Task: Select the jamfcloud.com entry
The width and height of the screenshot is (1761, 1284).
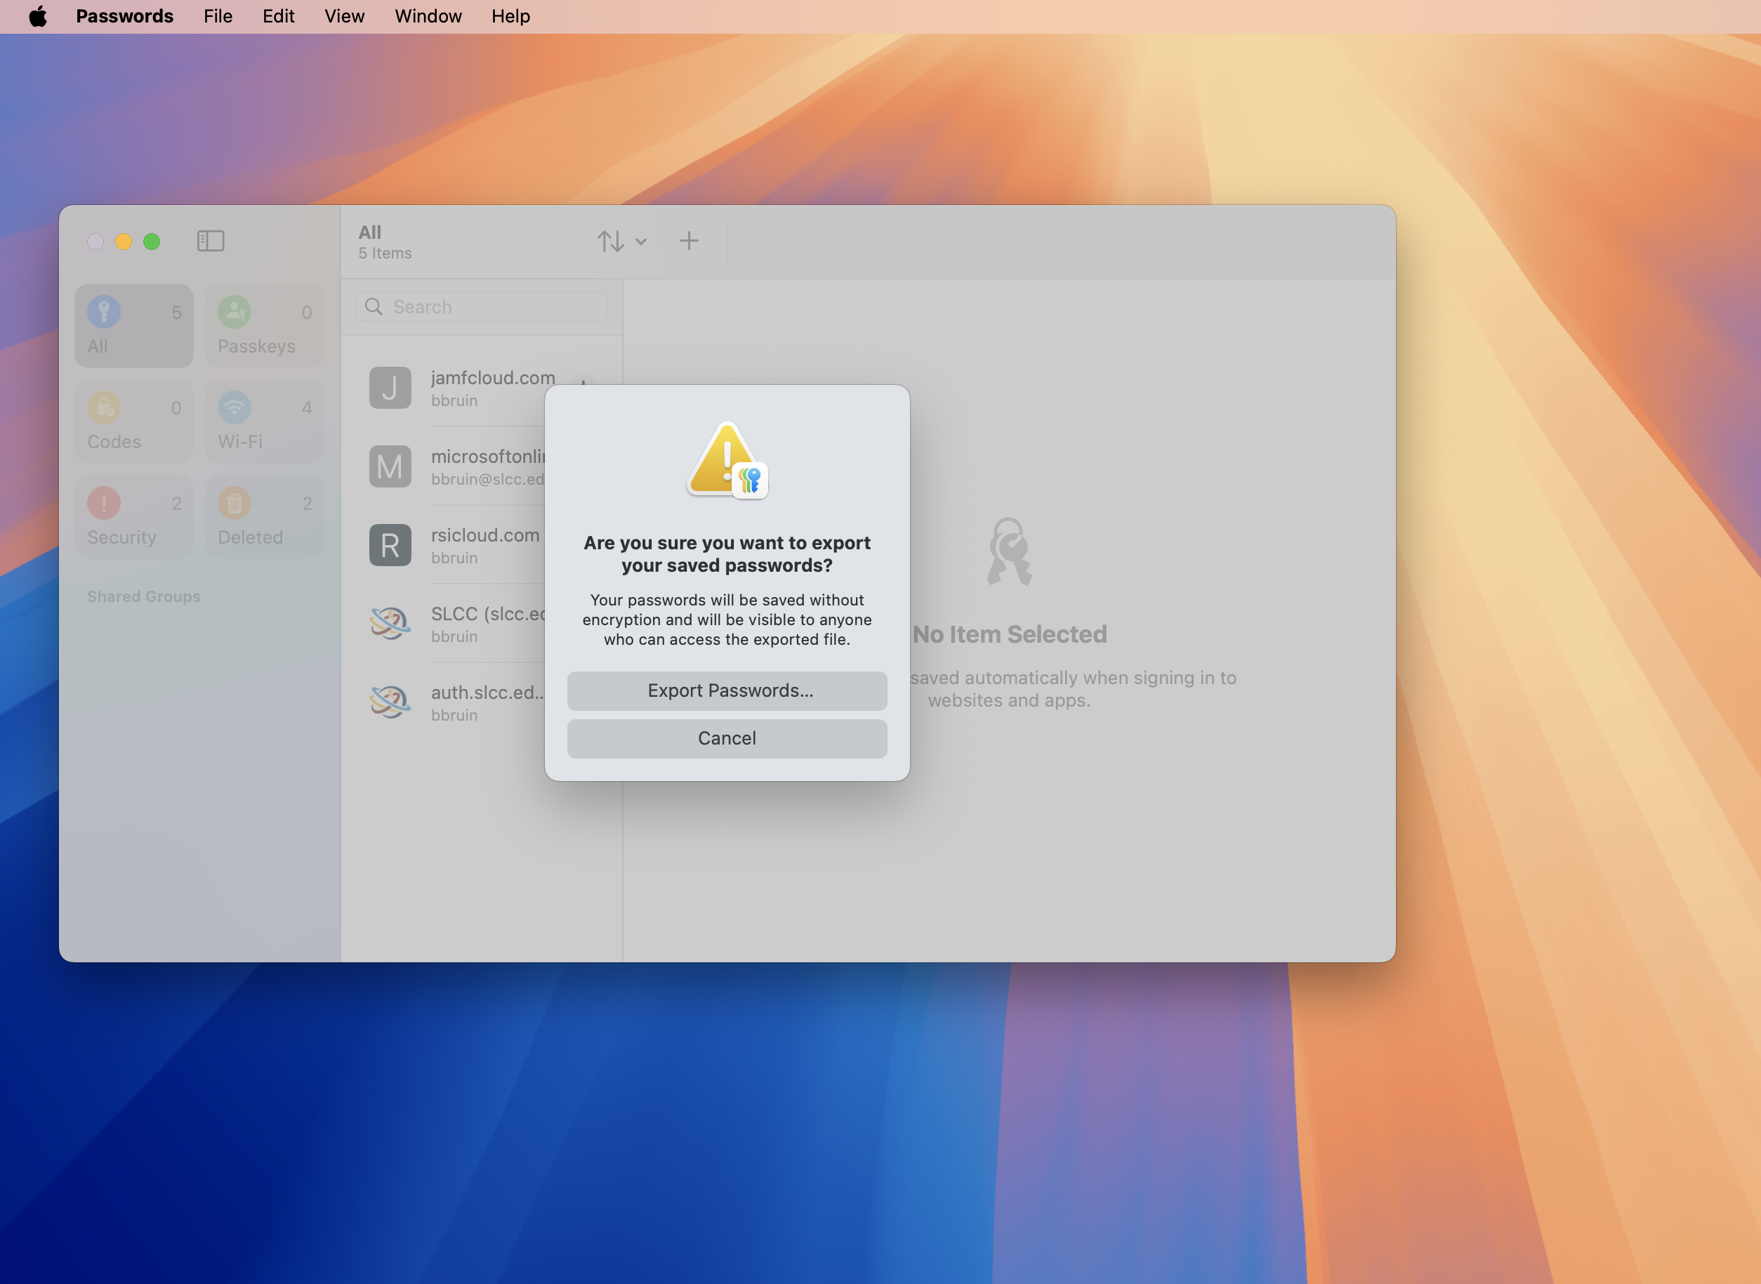Action: pyautogui.click(x=459, y=387)
